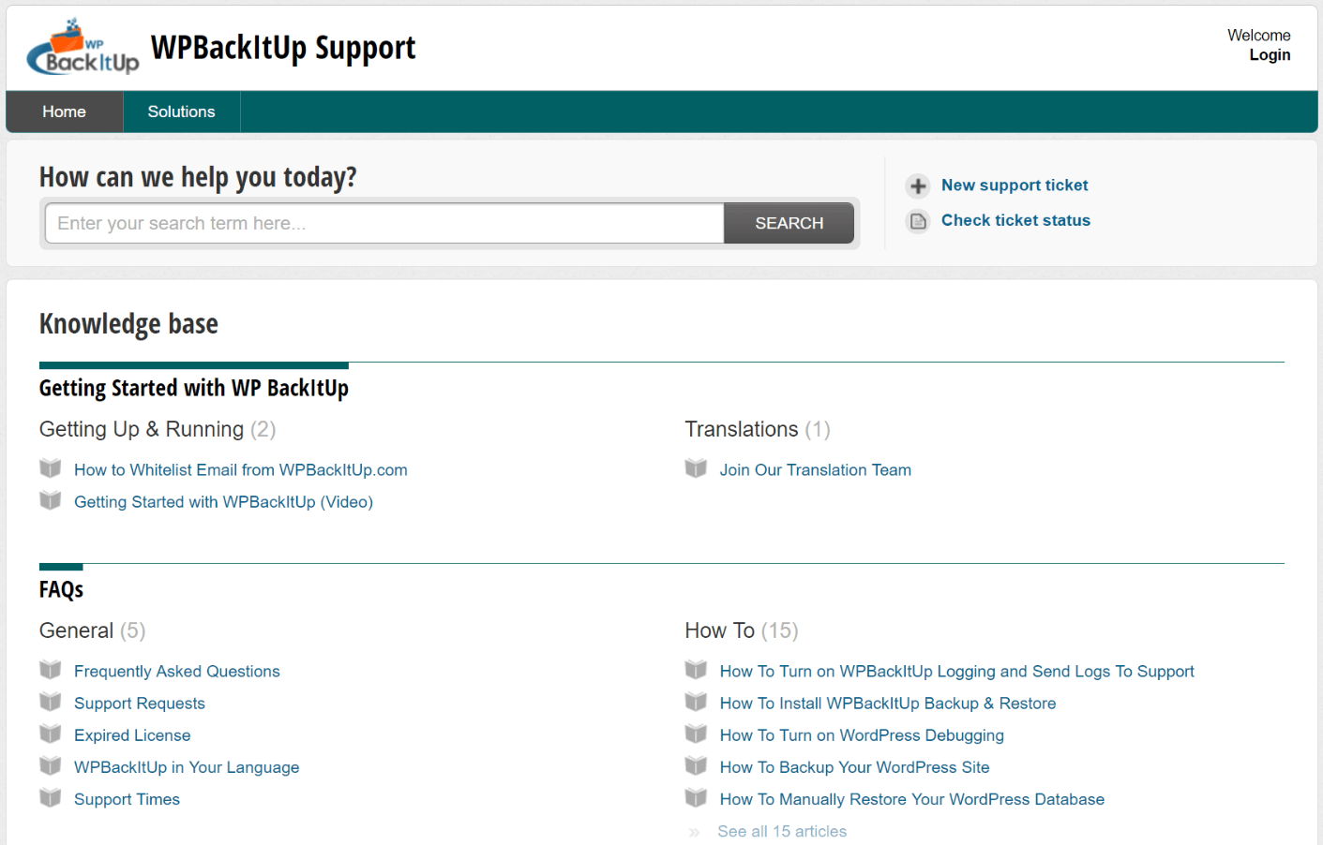Click the document icon beside Check ticket status
Screen dimensions: 1323x845
click(918, 221)
